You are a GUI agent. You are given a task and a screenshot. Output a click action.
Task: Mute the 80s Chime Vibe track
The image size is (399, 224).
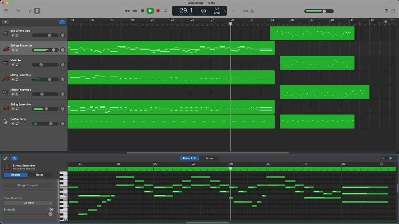pyautogui.click(x=13, y=35)
